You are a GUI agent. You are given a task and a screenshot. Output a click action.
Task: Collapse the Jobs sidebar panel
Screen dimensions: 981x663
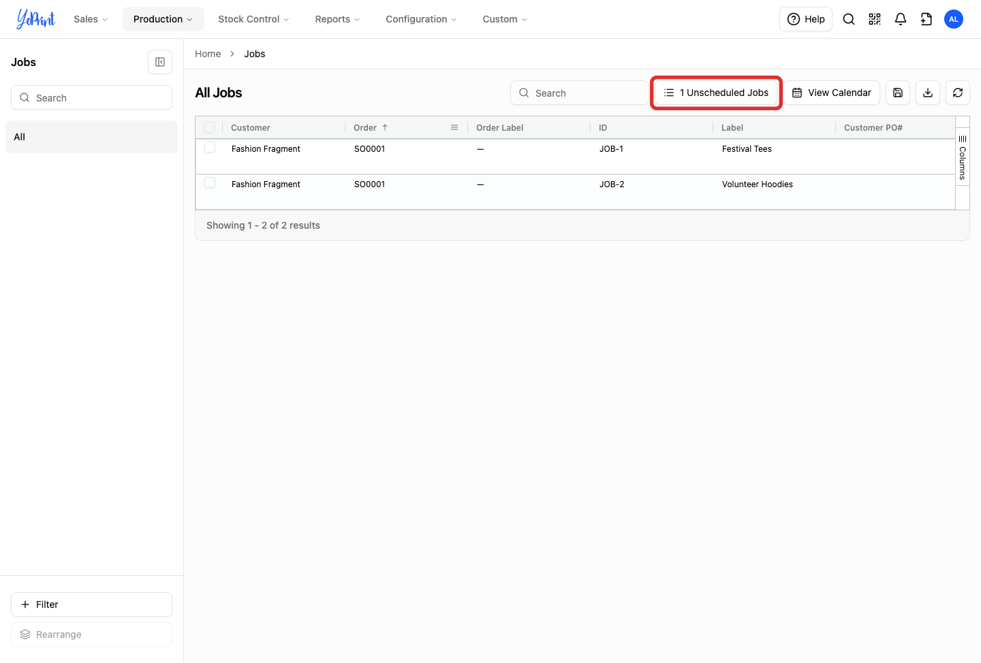[x=160, y=62]
